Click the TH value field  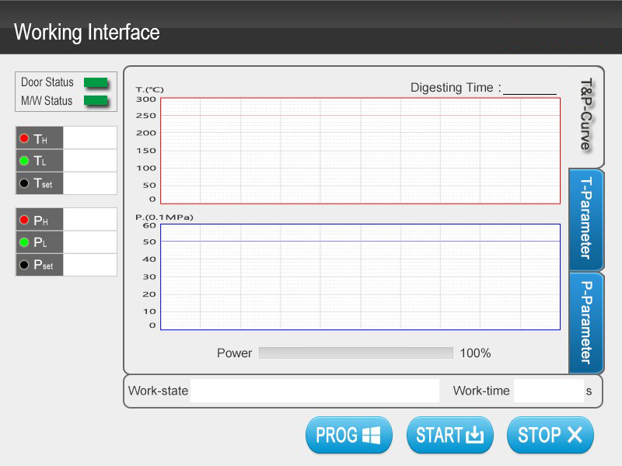(89, 138)
